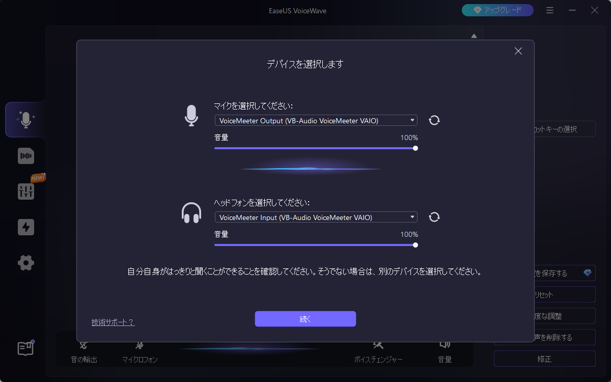Open the real-time voice changer sidebar tab
Viewport: 611px width, 382px height.
click(x=25, y=120)
